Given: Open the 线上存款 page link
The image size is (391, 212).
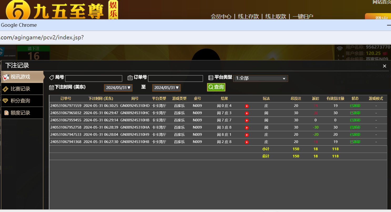Looking at the screenshot, I should 248,16.
